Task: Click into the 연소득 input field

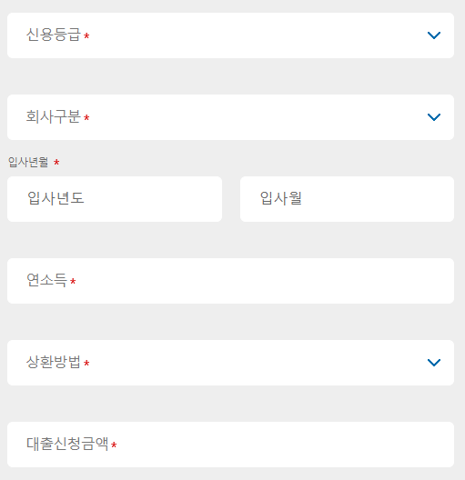Action: click(230, 281)
